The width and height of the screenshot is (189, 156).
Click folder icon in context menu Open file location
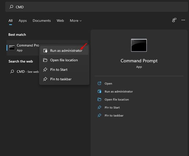click(x=45, y=60)
